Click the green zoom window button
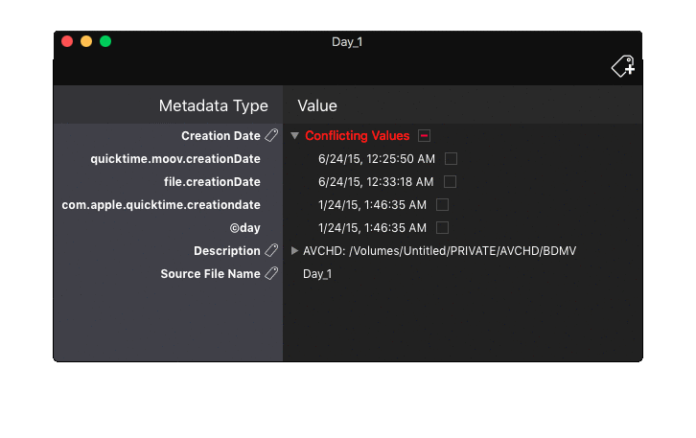Screen dimensions: 696x438 [105, 41]
